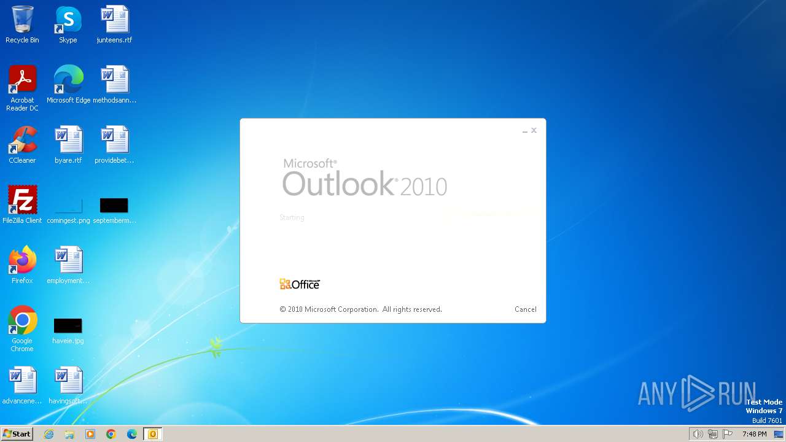
Task: Select the byare.rtf file icon
Action: (68, 145)
